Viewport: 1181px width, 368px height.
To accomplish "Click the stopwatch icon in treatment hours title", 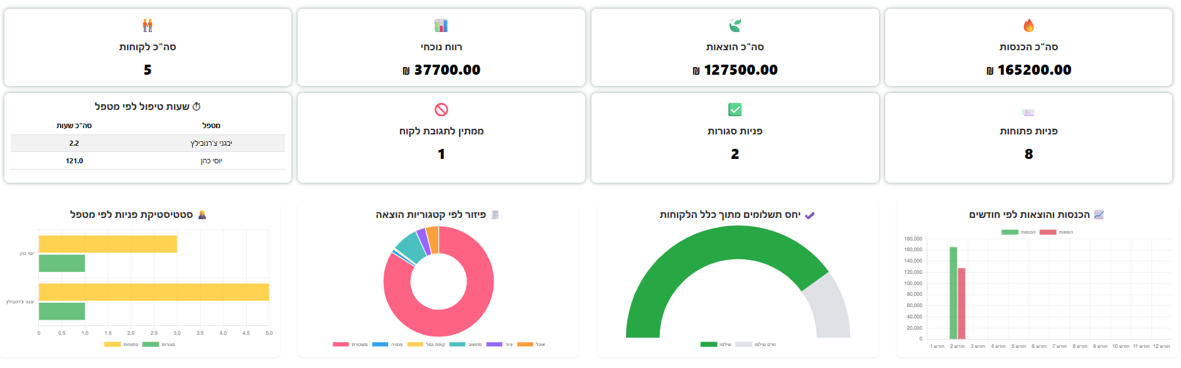I will pyautogui.click(x=197, y=107).
